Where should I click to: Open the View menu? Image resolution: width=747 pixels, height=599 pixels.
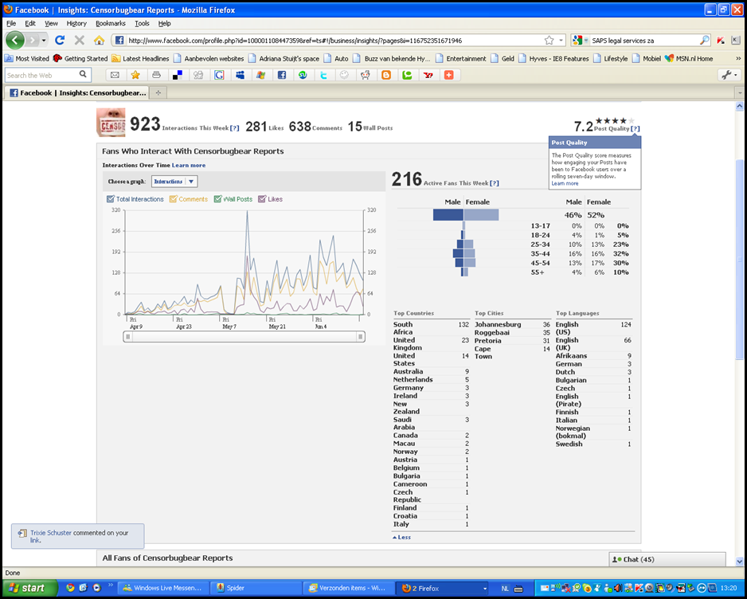(x=51, y=23)
